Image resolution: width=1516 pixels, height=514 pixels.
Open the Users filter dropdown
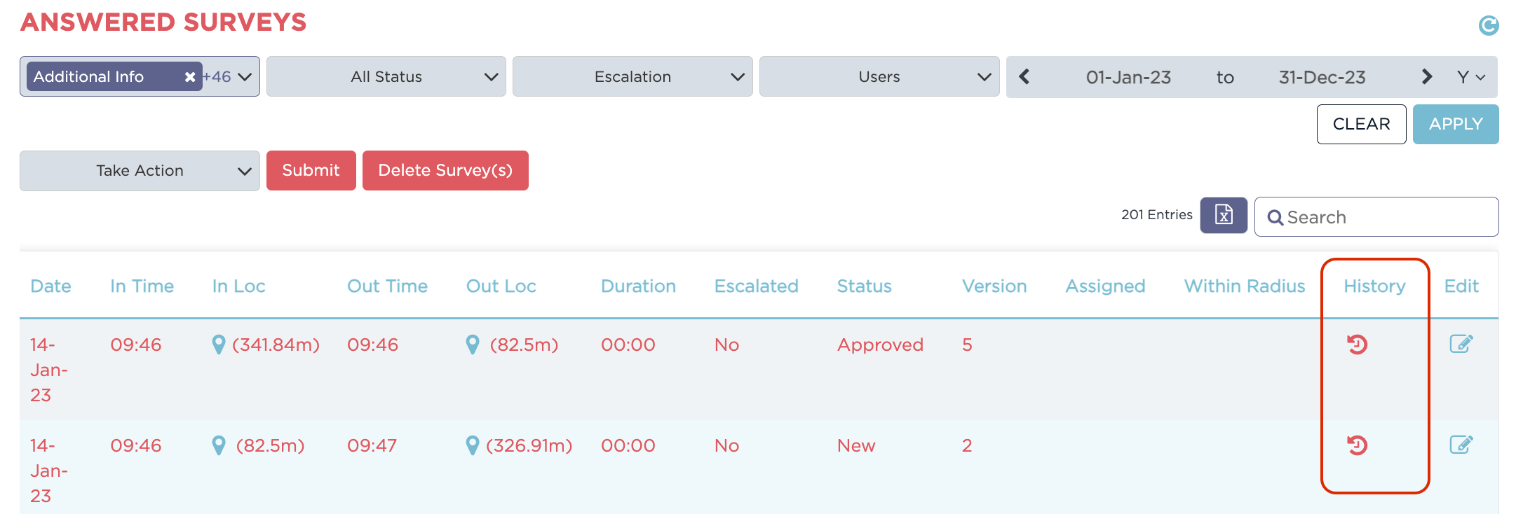click(879, 76)
